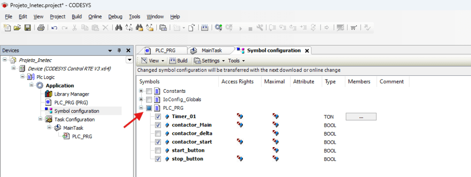Open Find with the binoculars icon
Viewport: 471px width, 177px height.
[119, 28]
